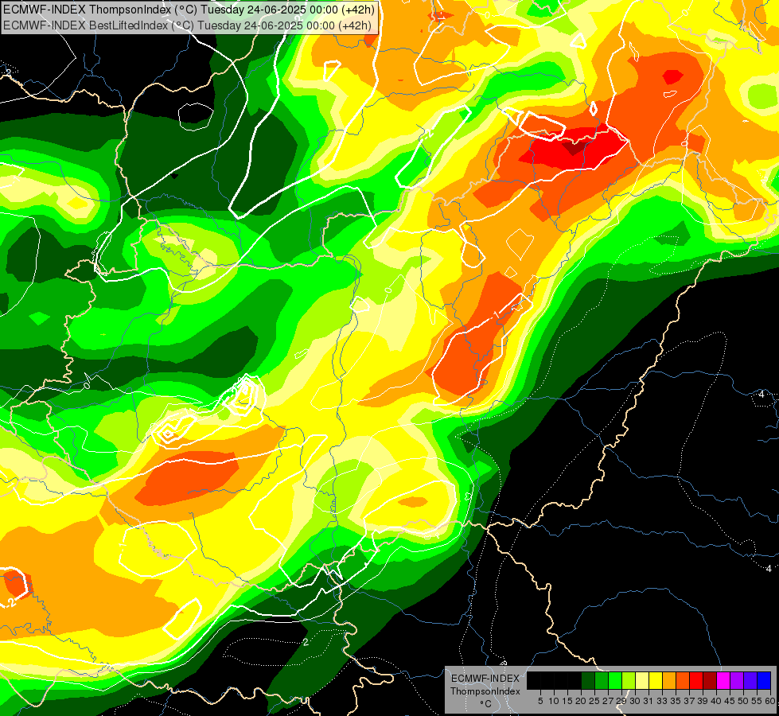Click the magenta 40–45 legend swatch
779x716 pixels.
click(x=723, y=680)
